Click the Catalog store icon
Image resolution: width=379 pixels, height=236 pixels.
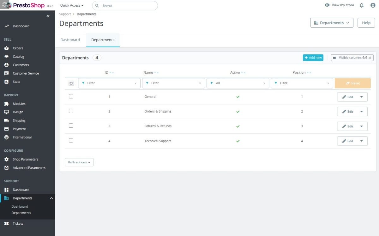coord(6,57)
